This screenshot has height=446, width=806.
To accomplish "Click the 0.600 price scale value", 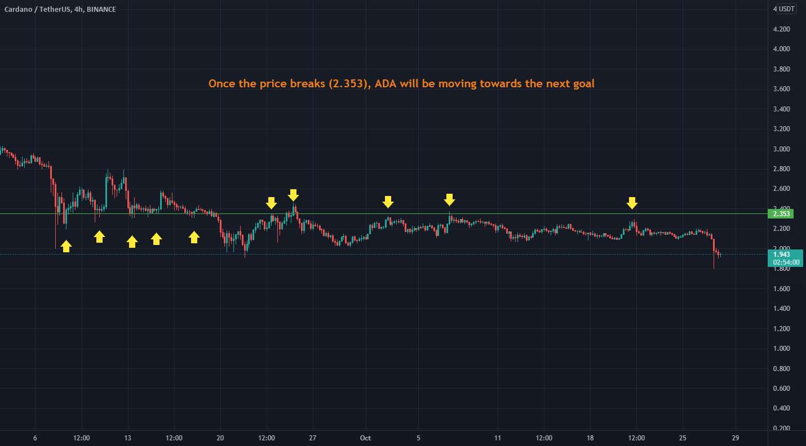I will pos(781,389).
